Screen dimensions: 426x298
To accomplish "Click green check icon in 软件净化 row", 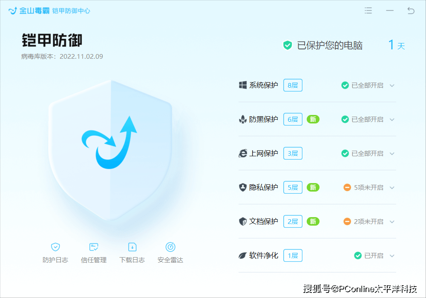I will pos(358,255).
